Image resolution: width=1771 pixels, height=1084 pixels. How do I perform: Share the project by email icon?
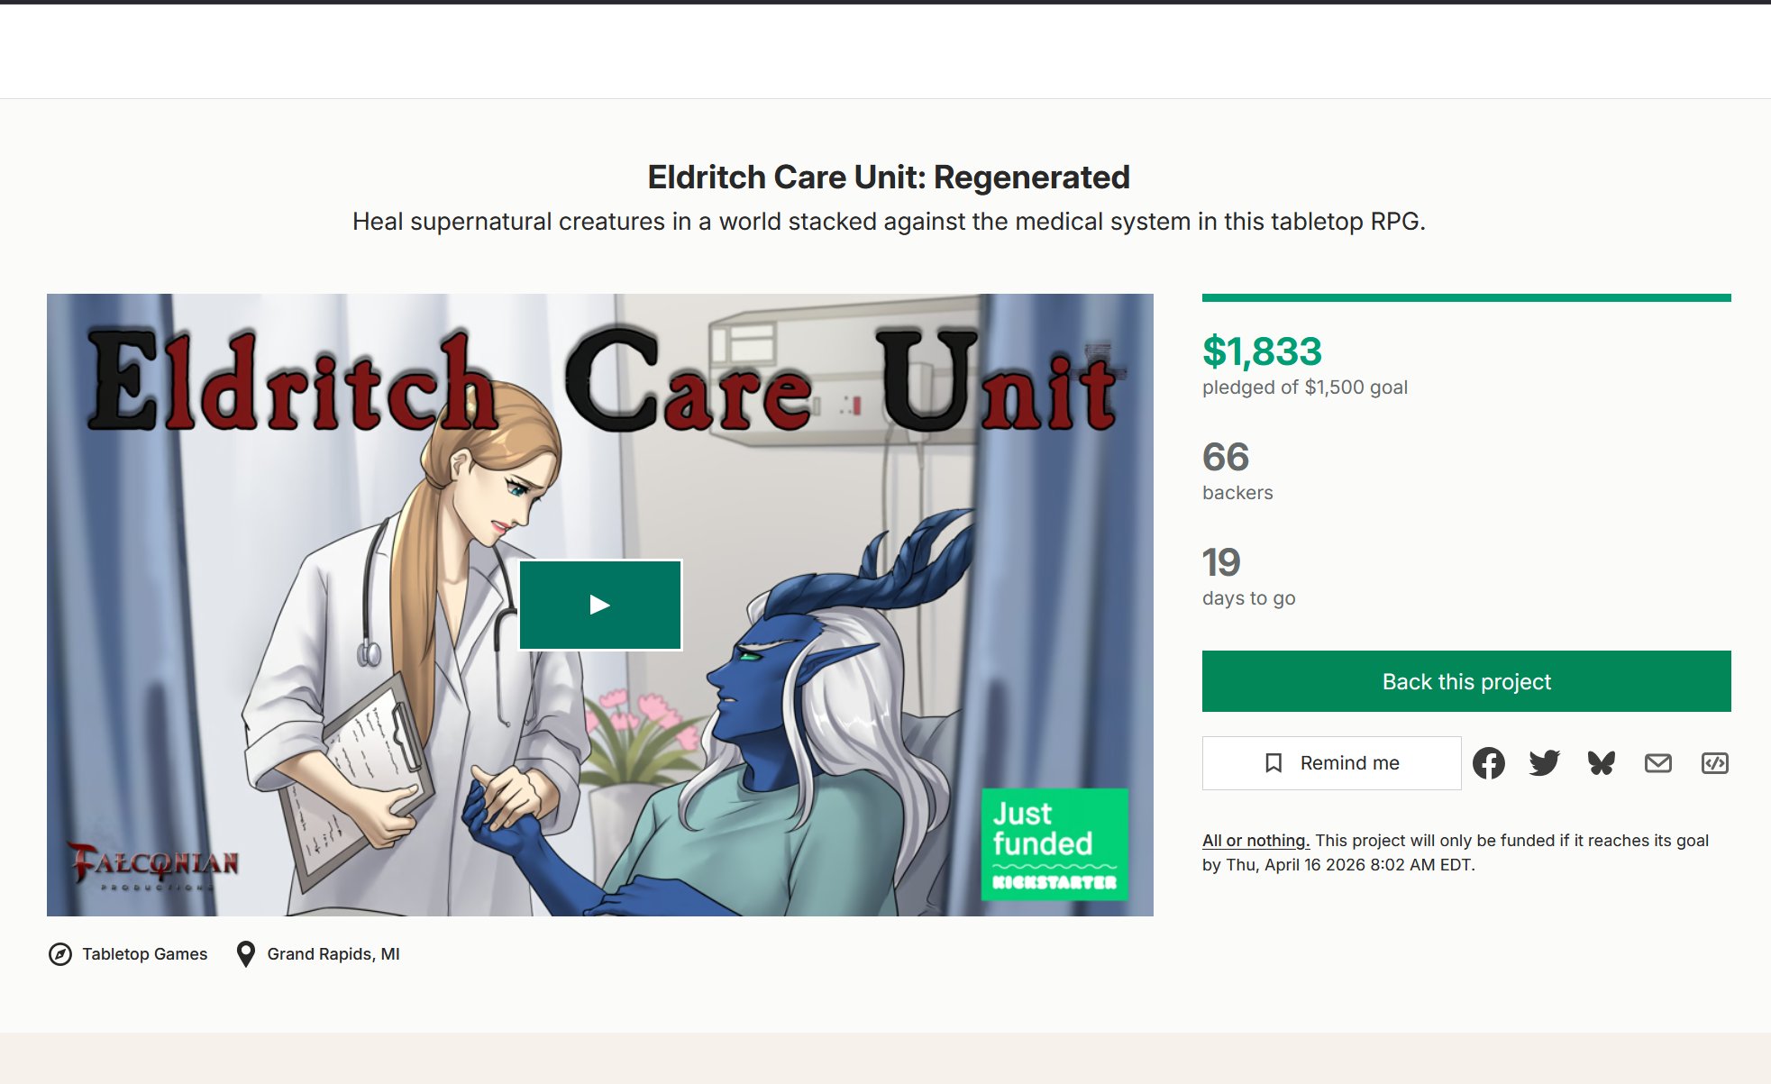[x=1657, y=763]
